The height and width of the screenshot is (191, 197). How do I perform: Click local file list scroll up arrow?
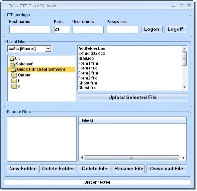tap(184, 49)
